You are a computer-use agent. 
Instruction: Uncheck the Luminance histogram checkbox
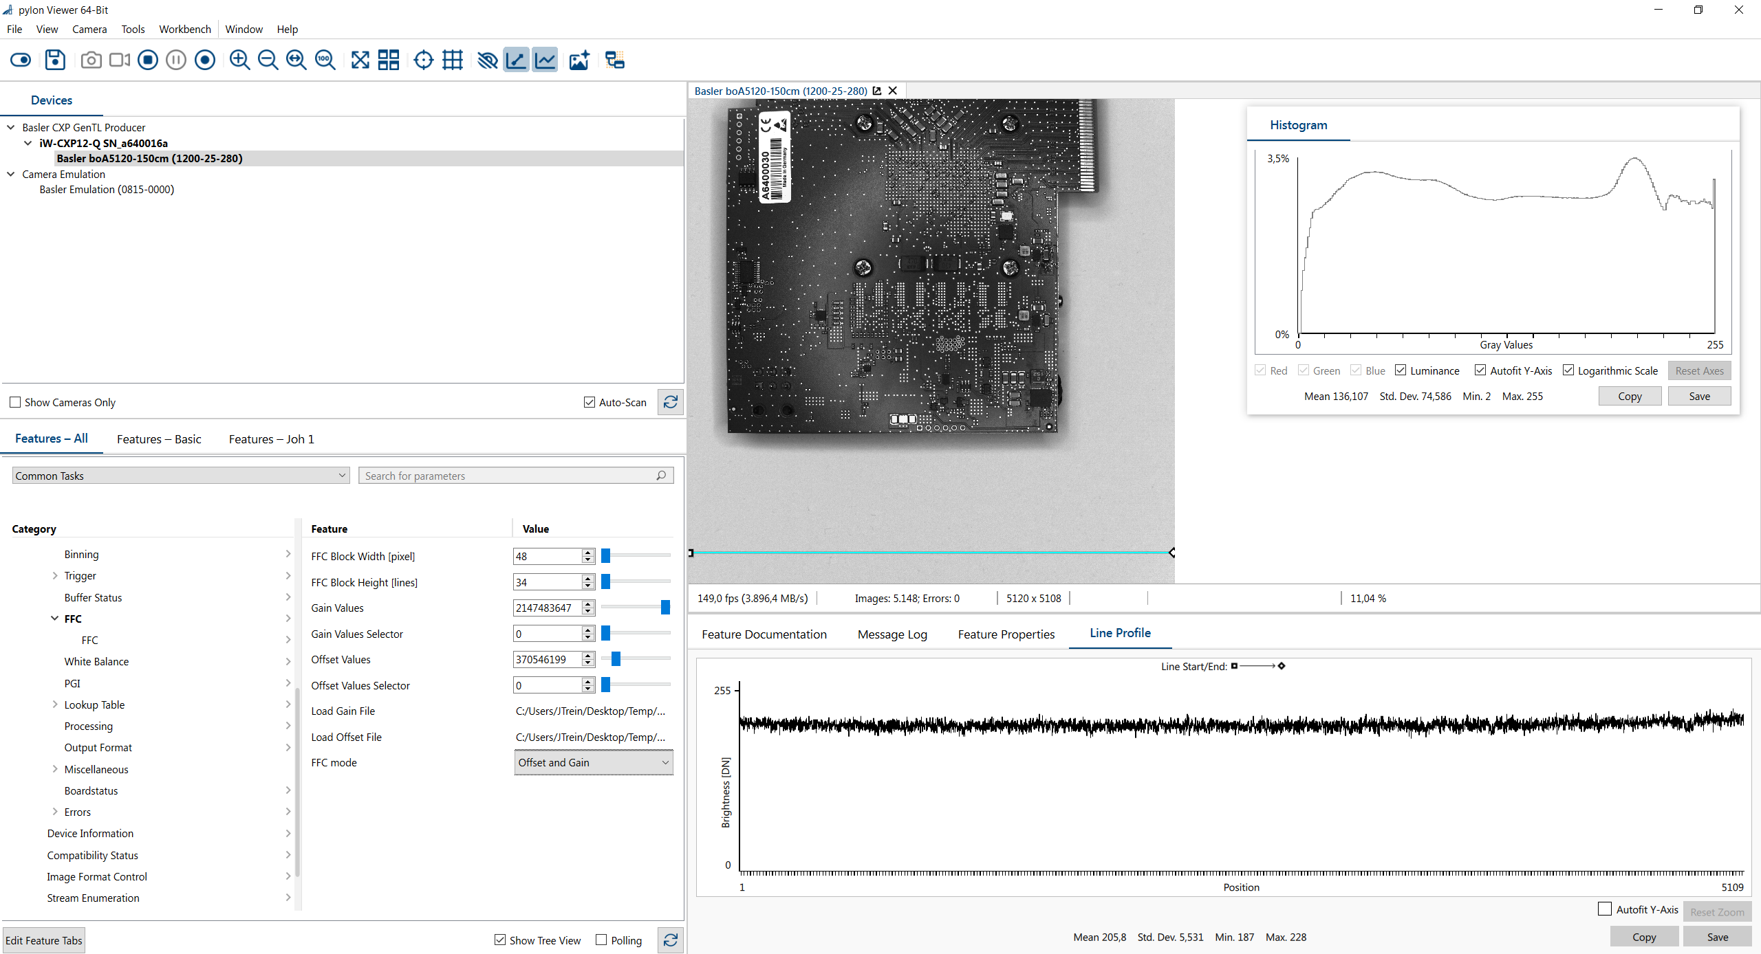(x=1401, y=370)
